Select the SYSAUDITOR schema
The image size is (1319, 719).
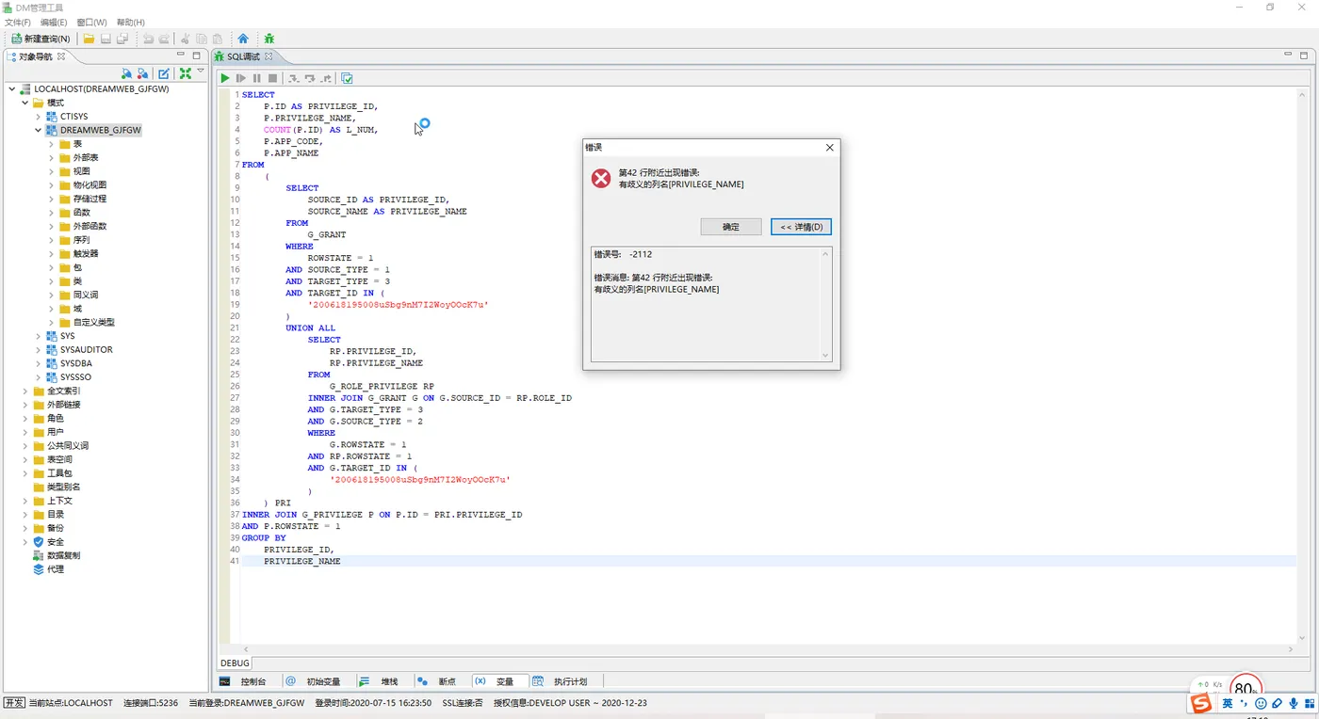click(86, 349)
